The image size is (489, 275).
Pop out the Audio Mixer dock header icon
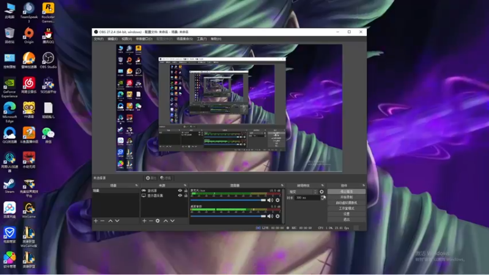(x=282, y=185)
